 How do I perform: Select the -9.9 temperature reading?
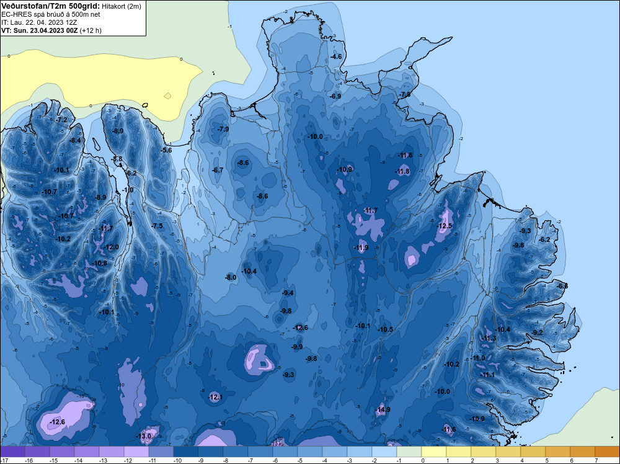(x=297, y=347)
